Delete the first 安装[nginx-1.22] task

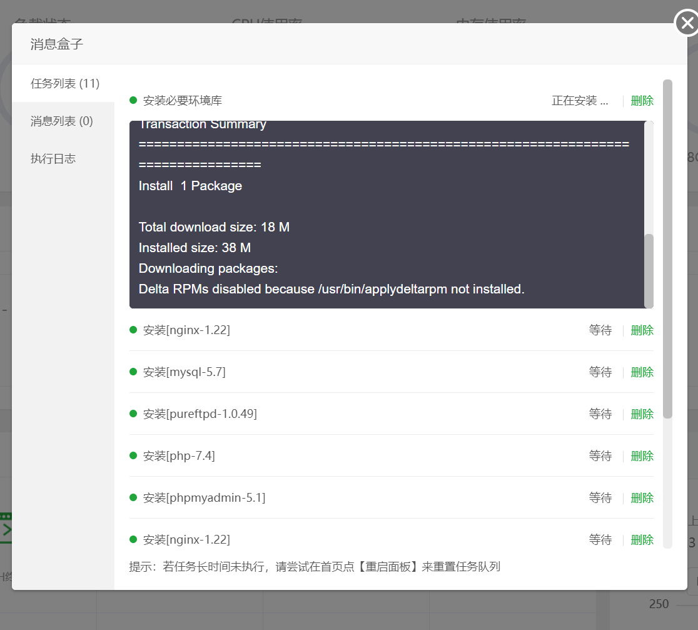point(642,330)
